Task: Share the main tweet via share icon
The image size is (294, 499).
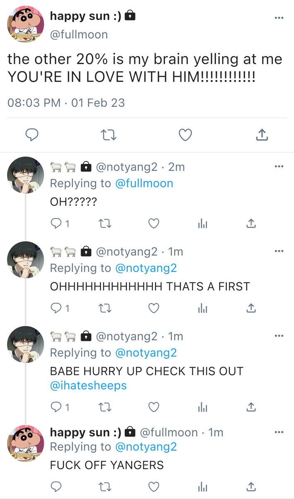Action: [262, 134]
